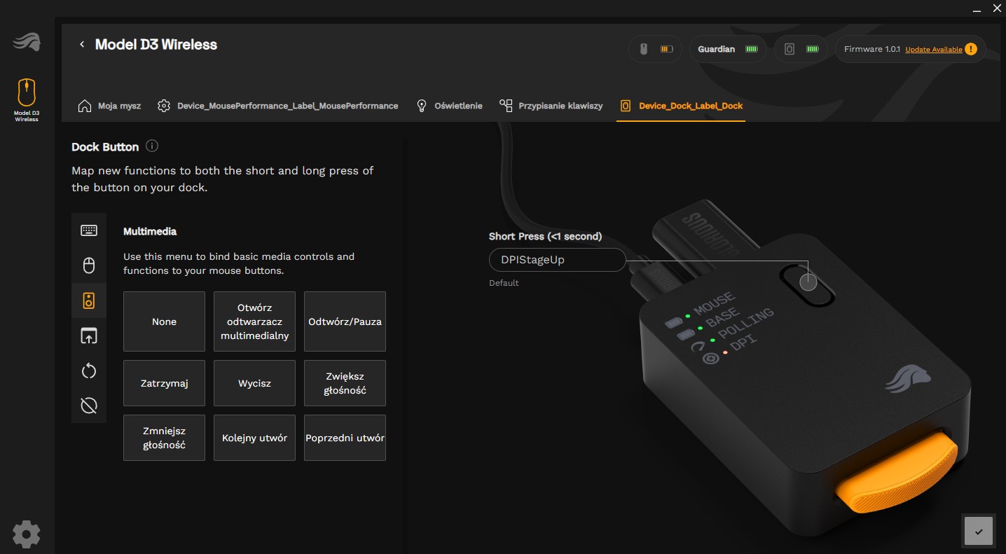
Task: Click the Glorious logo in the sidebar
Action: pyautogui.click(x=27, y=42)
